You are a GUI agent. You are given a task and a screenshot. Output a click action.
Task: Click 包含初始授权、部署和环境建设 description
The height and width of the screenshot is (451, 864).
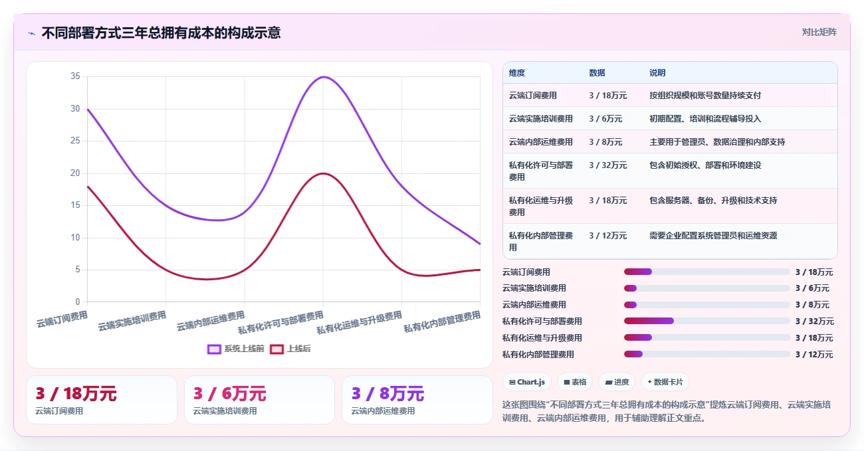(x=705, y=165)
